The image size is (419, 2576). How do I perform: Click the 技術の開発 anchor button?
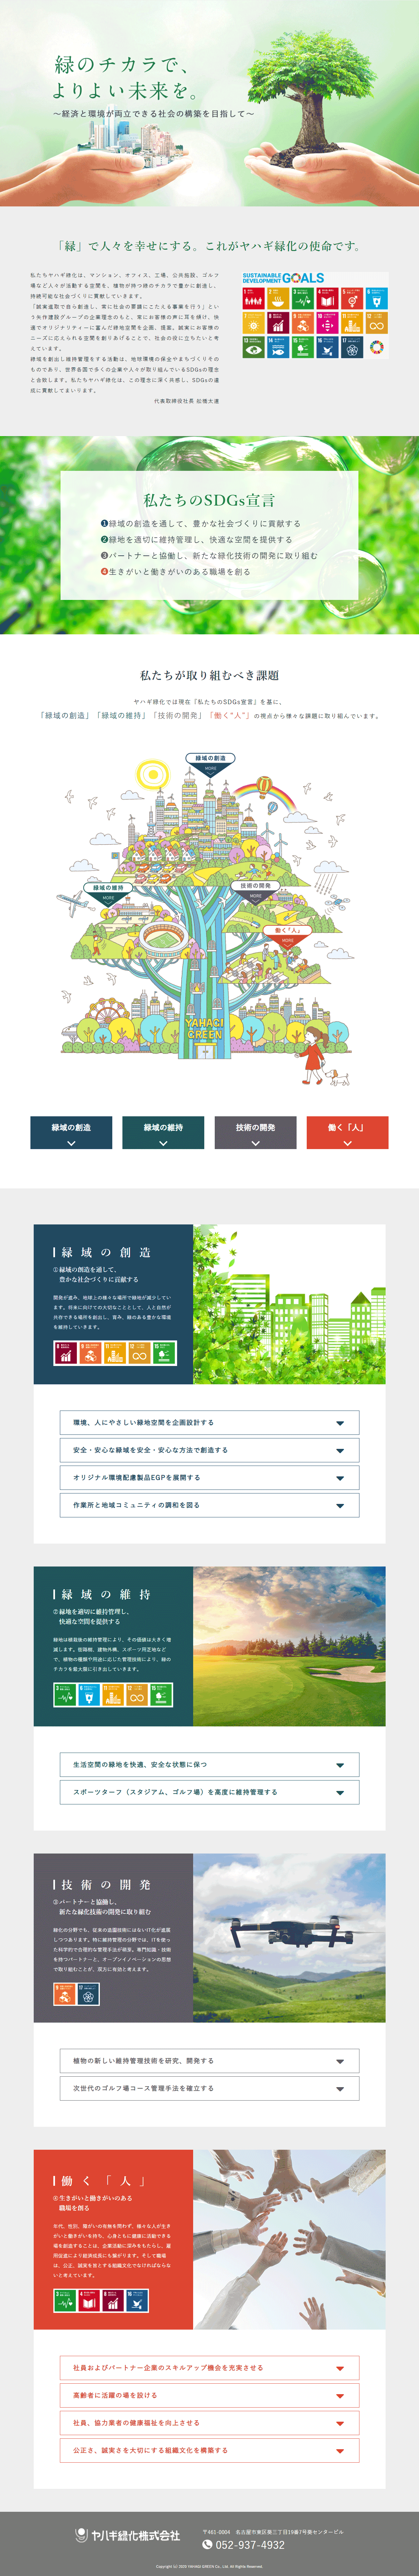[255, 1132]
